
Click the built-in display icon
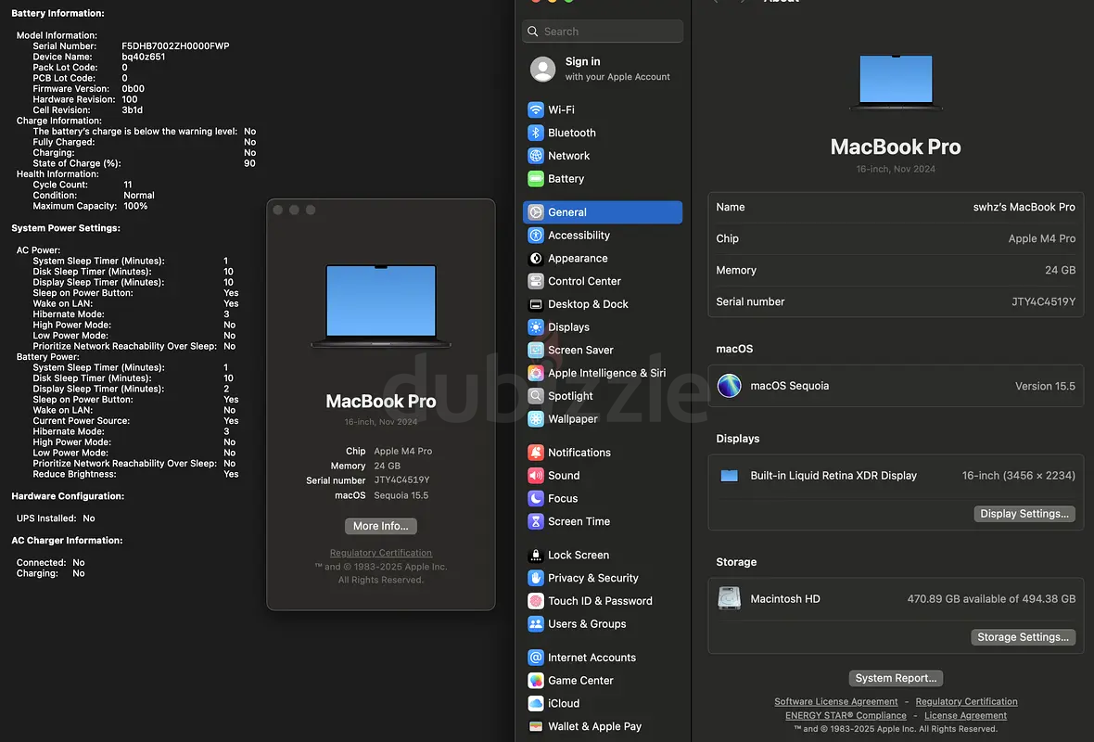(x=729, y=476)
